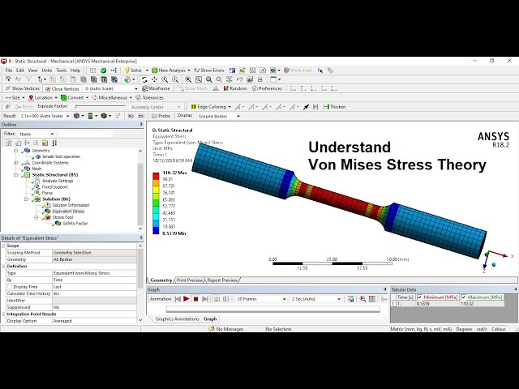Screen dimensions: 519x389
Task: Switch to Graphics Annotations tab
Action: click(x=177, y=318)
